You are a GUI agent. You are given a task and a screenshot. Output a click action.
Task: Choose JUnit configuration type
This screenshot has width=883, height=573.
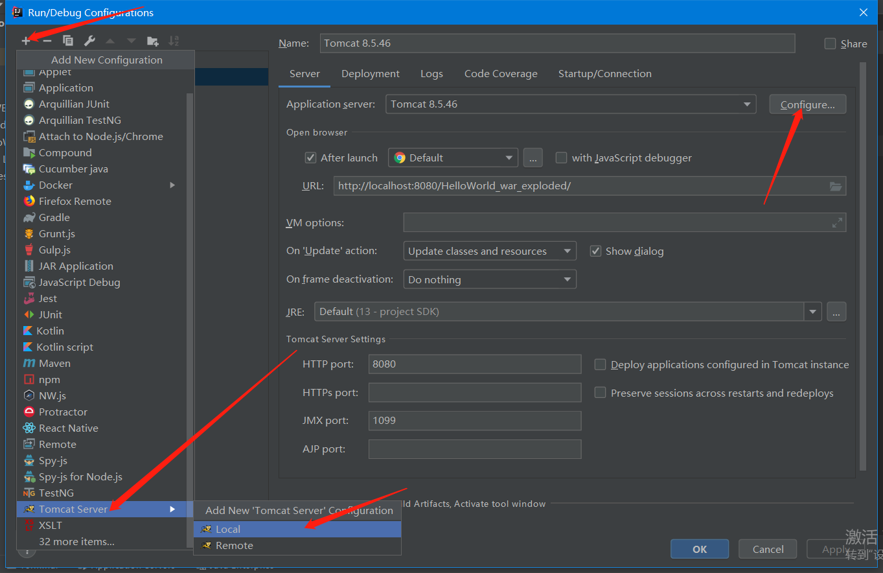coord(102,314)
